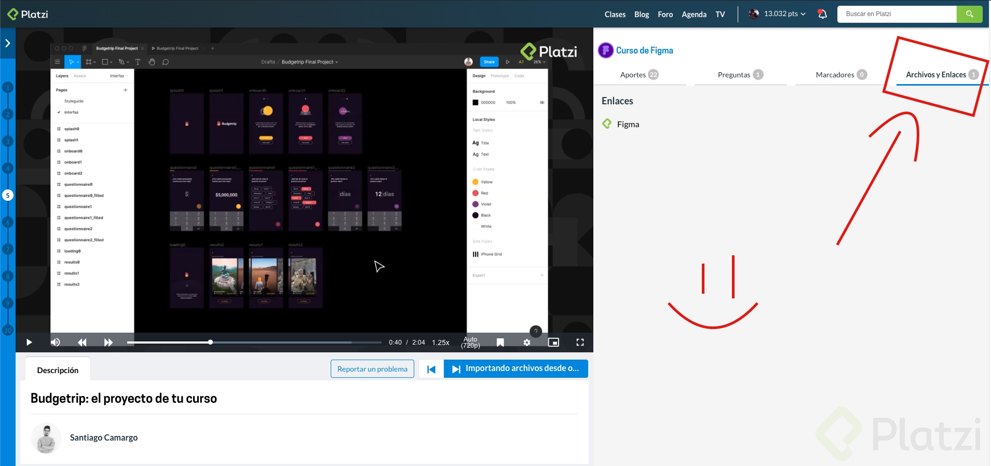This screenshot has width=991, height=466.
Task: Click Share button in Figma video
Action: point(489,62)
